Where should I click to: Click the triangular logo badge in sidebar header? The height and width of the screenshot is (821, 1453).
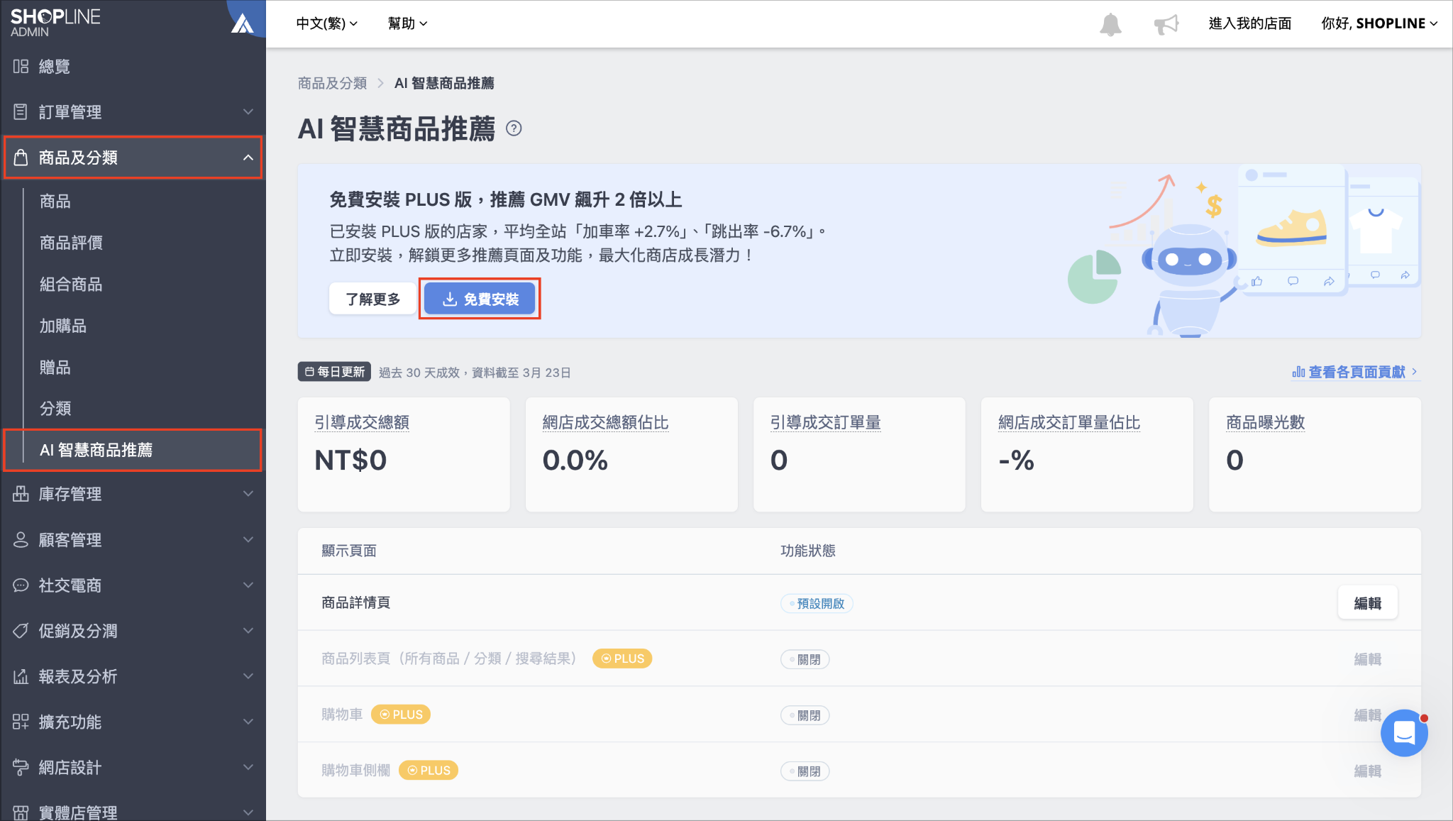tap(242, 23)
